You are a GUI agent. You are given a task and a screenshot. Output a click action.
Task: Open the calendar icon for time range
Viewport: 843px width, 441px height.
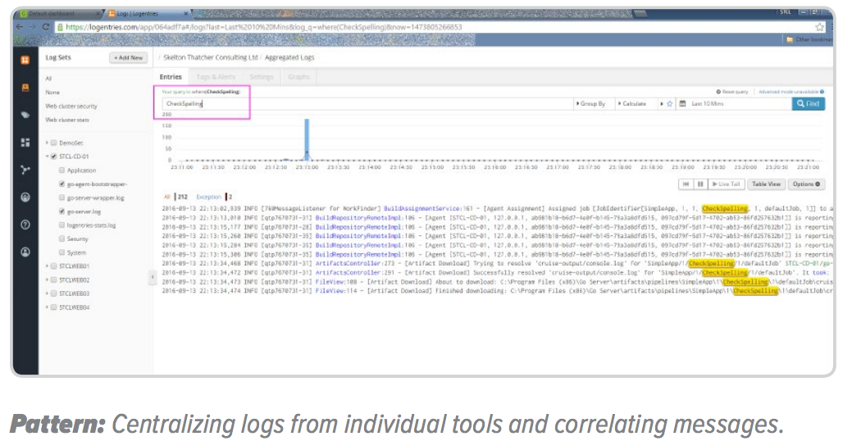pyautogui.click(x=682, y=104)
